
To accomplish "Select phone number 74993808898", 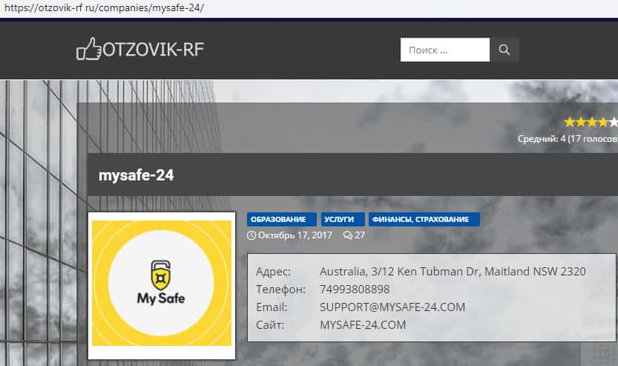I will [x=355, y=290].
